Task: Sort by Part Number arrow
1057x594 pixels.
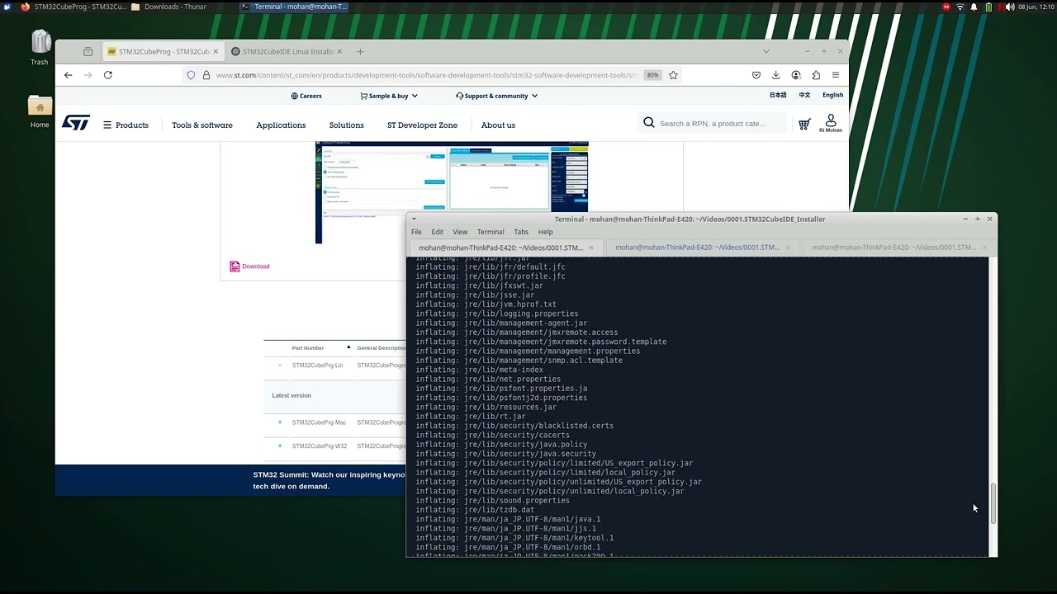Action: [x=348, y=347]
